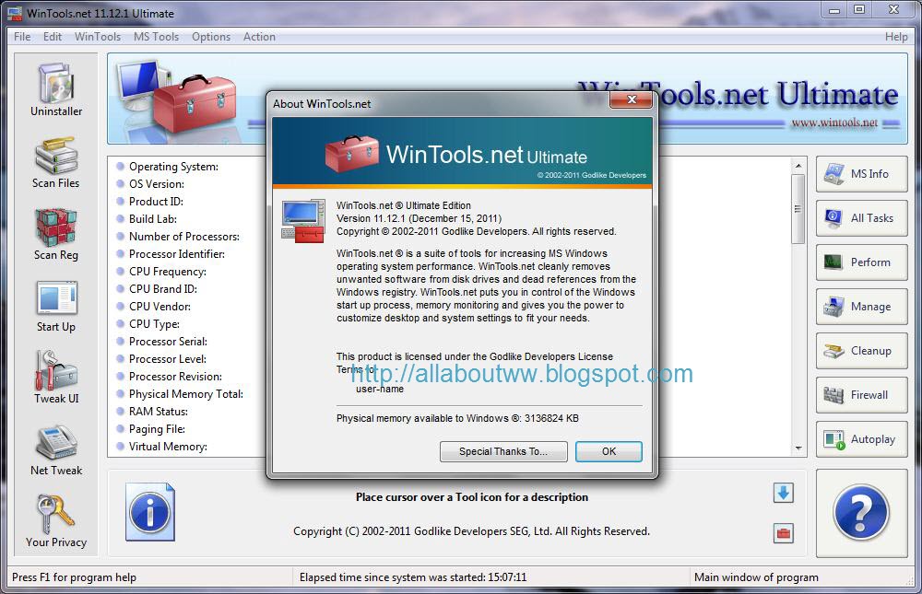Open the Options menu
Viewport: 922px width, 594px height.
point(211,37)
